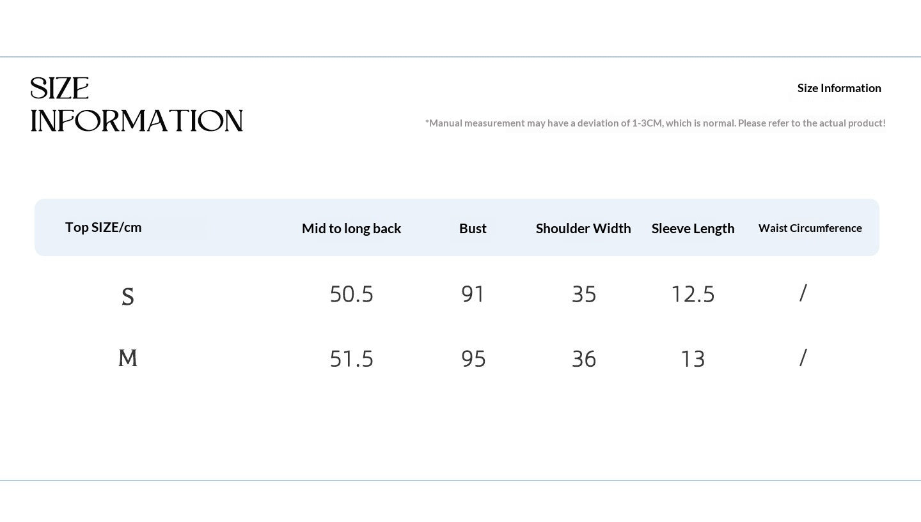Select the Size Information label at top right
Viewport: 921px width, 522px height.
839,88
